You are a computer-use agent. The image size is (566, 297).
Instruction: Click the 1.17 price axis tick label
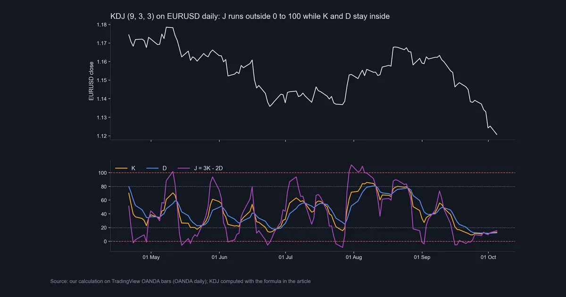pyautogui.click(x=101, y=43)
